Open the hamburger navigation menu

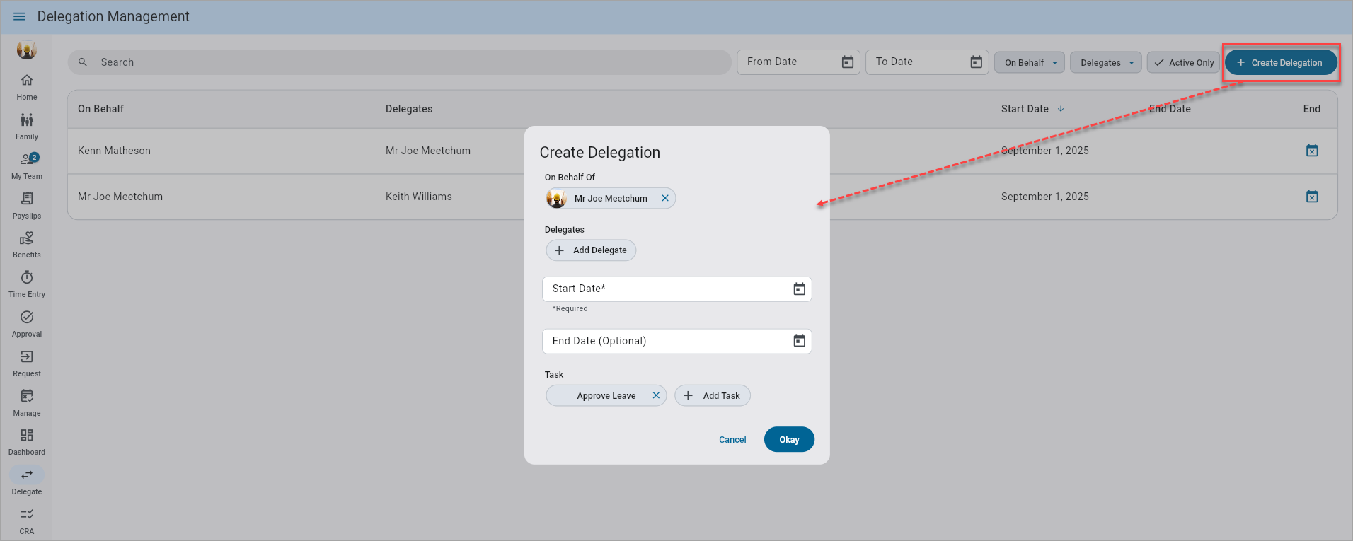(x=19, y=16)
